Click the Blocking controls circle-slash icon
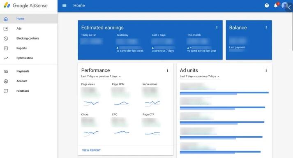Screen dimensions: 293x158 click(6, 38)
